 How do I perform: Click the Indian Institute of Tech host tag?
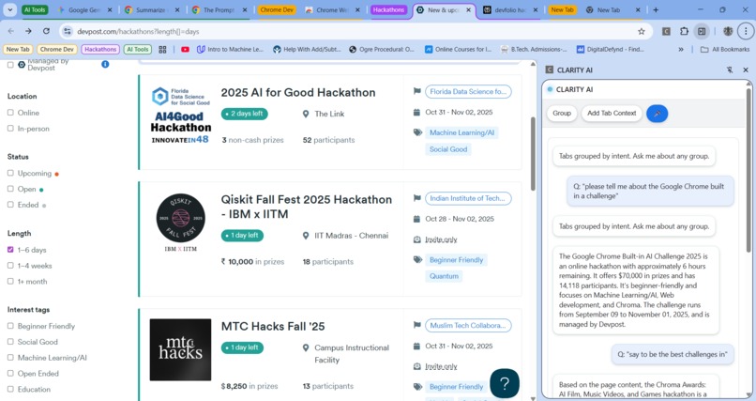[x=468, y=198]
